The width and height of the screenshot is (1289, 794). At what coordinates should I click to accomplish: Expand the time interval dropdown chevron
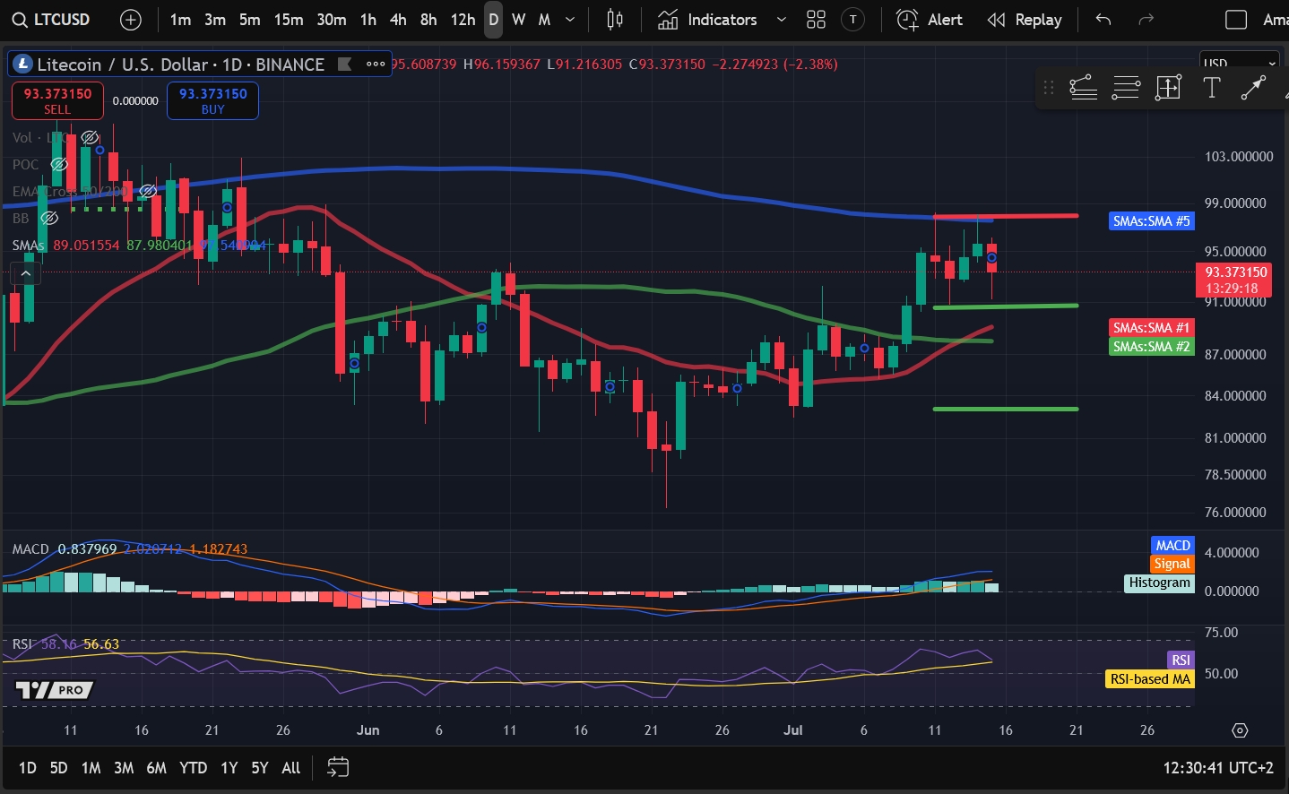570,20
